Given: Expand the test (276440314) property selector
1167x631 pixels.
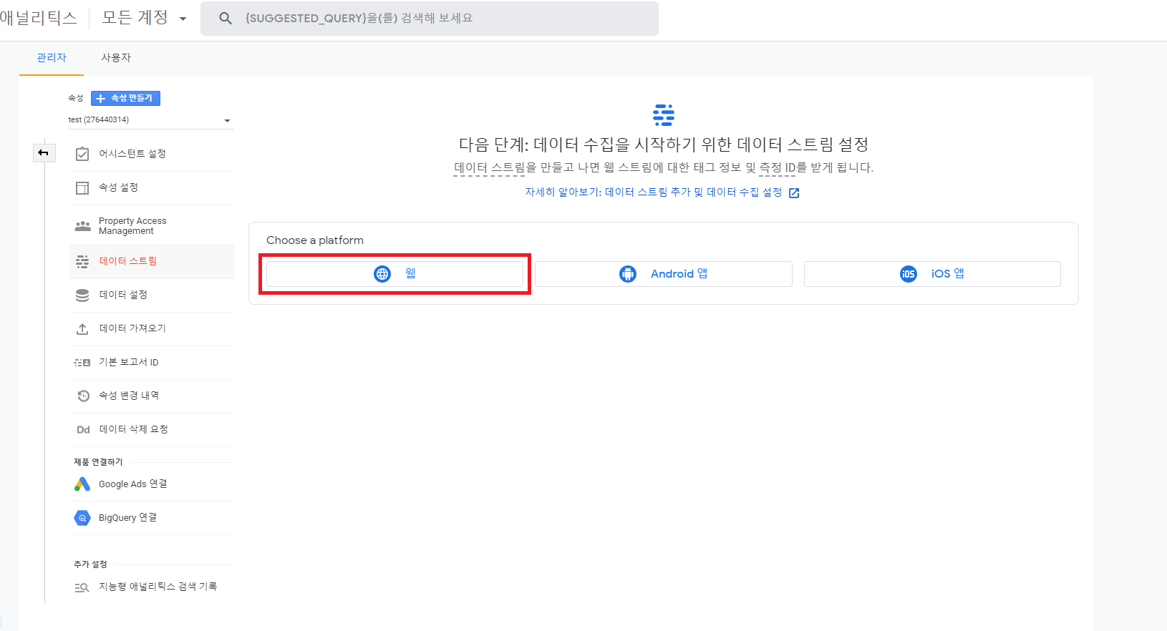Looking at the screenshot, I should pyautogui.click(x=151, y=120).
